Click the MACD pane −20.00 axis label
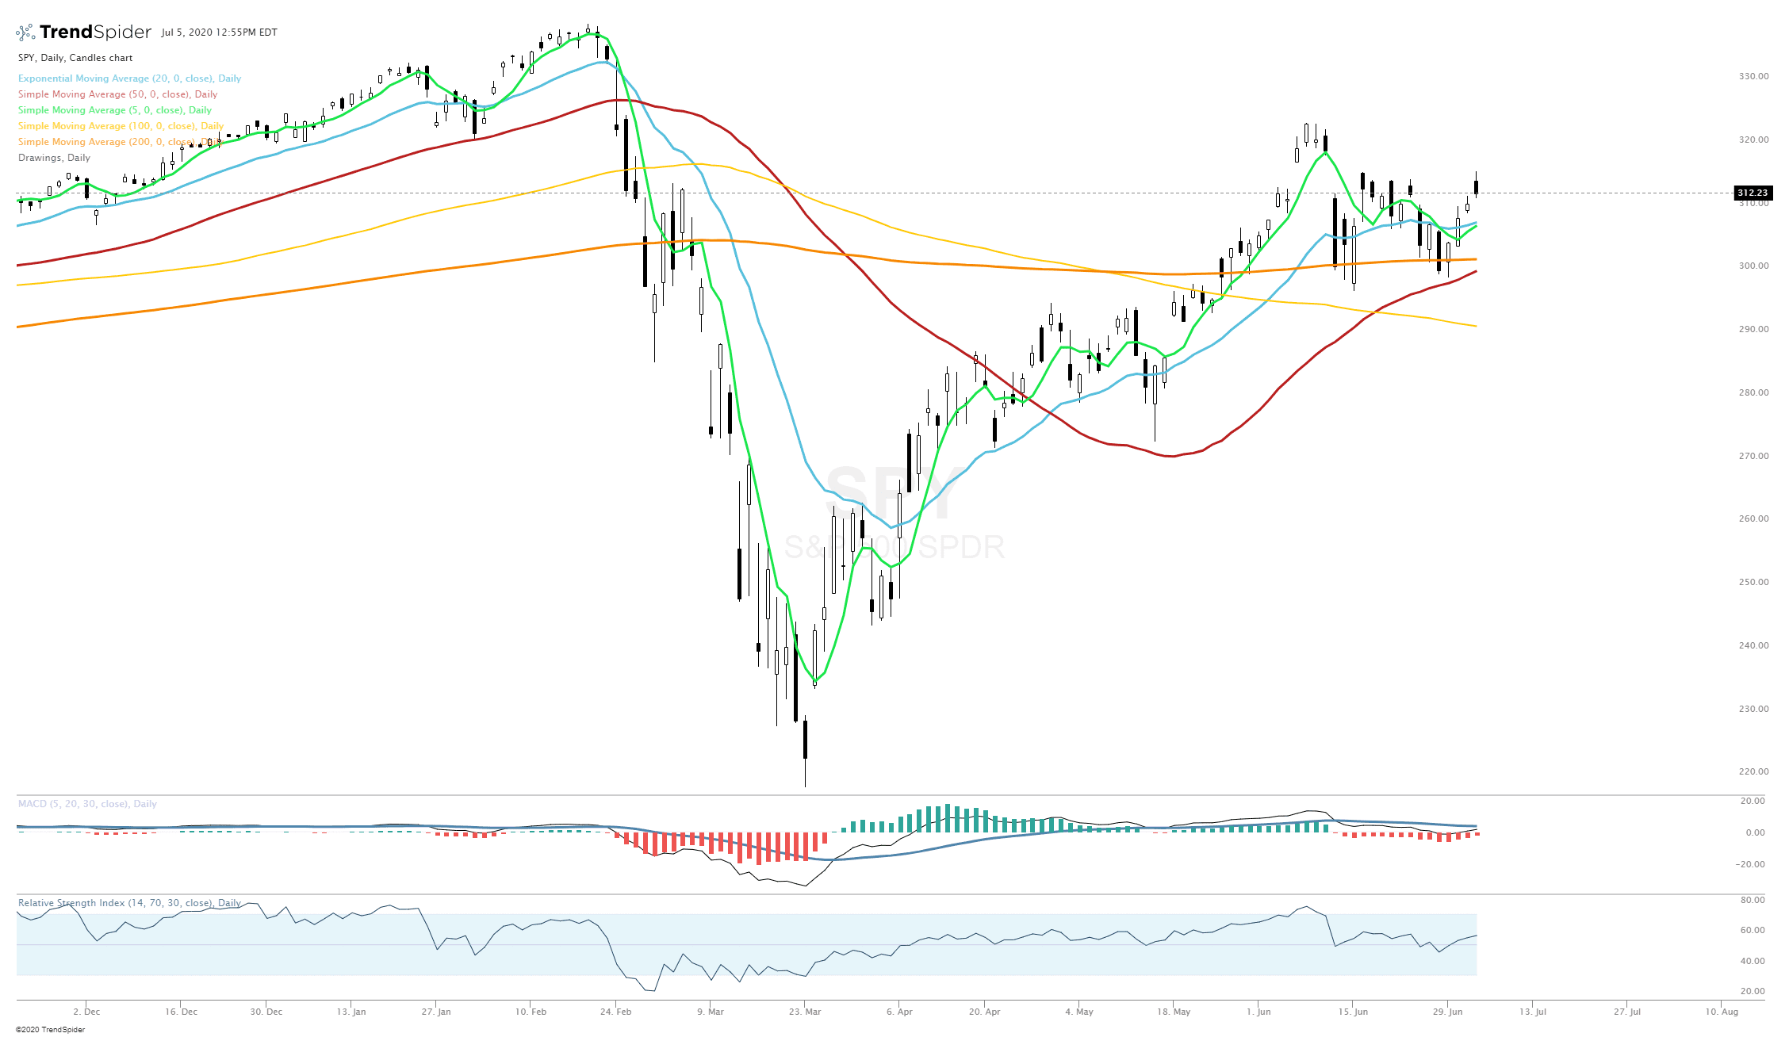This screenshot has width=1789, height=1037. [1750, 864]
